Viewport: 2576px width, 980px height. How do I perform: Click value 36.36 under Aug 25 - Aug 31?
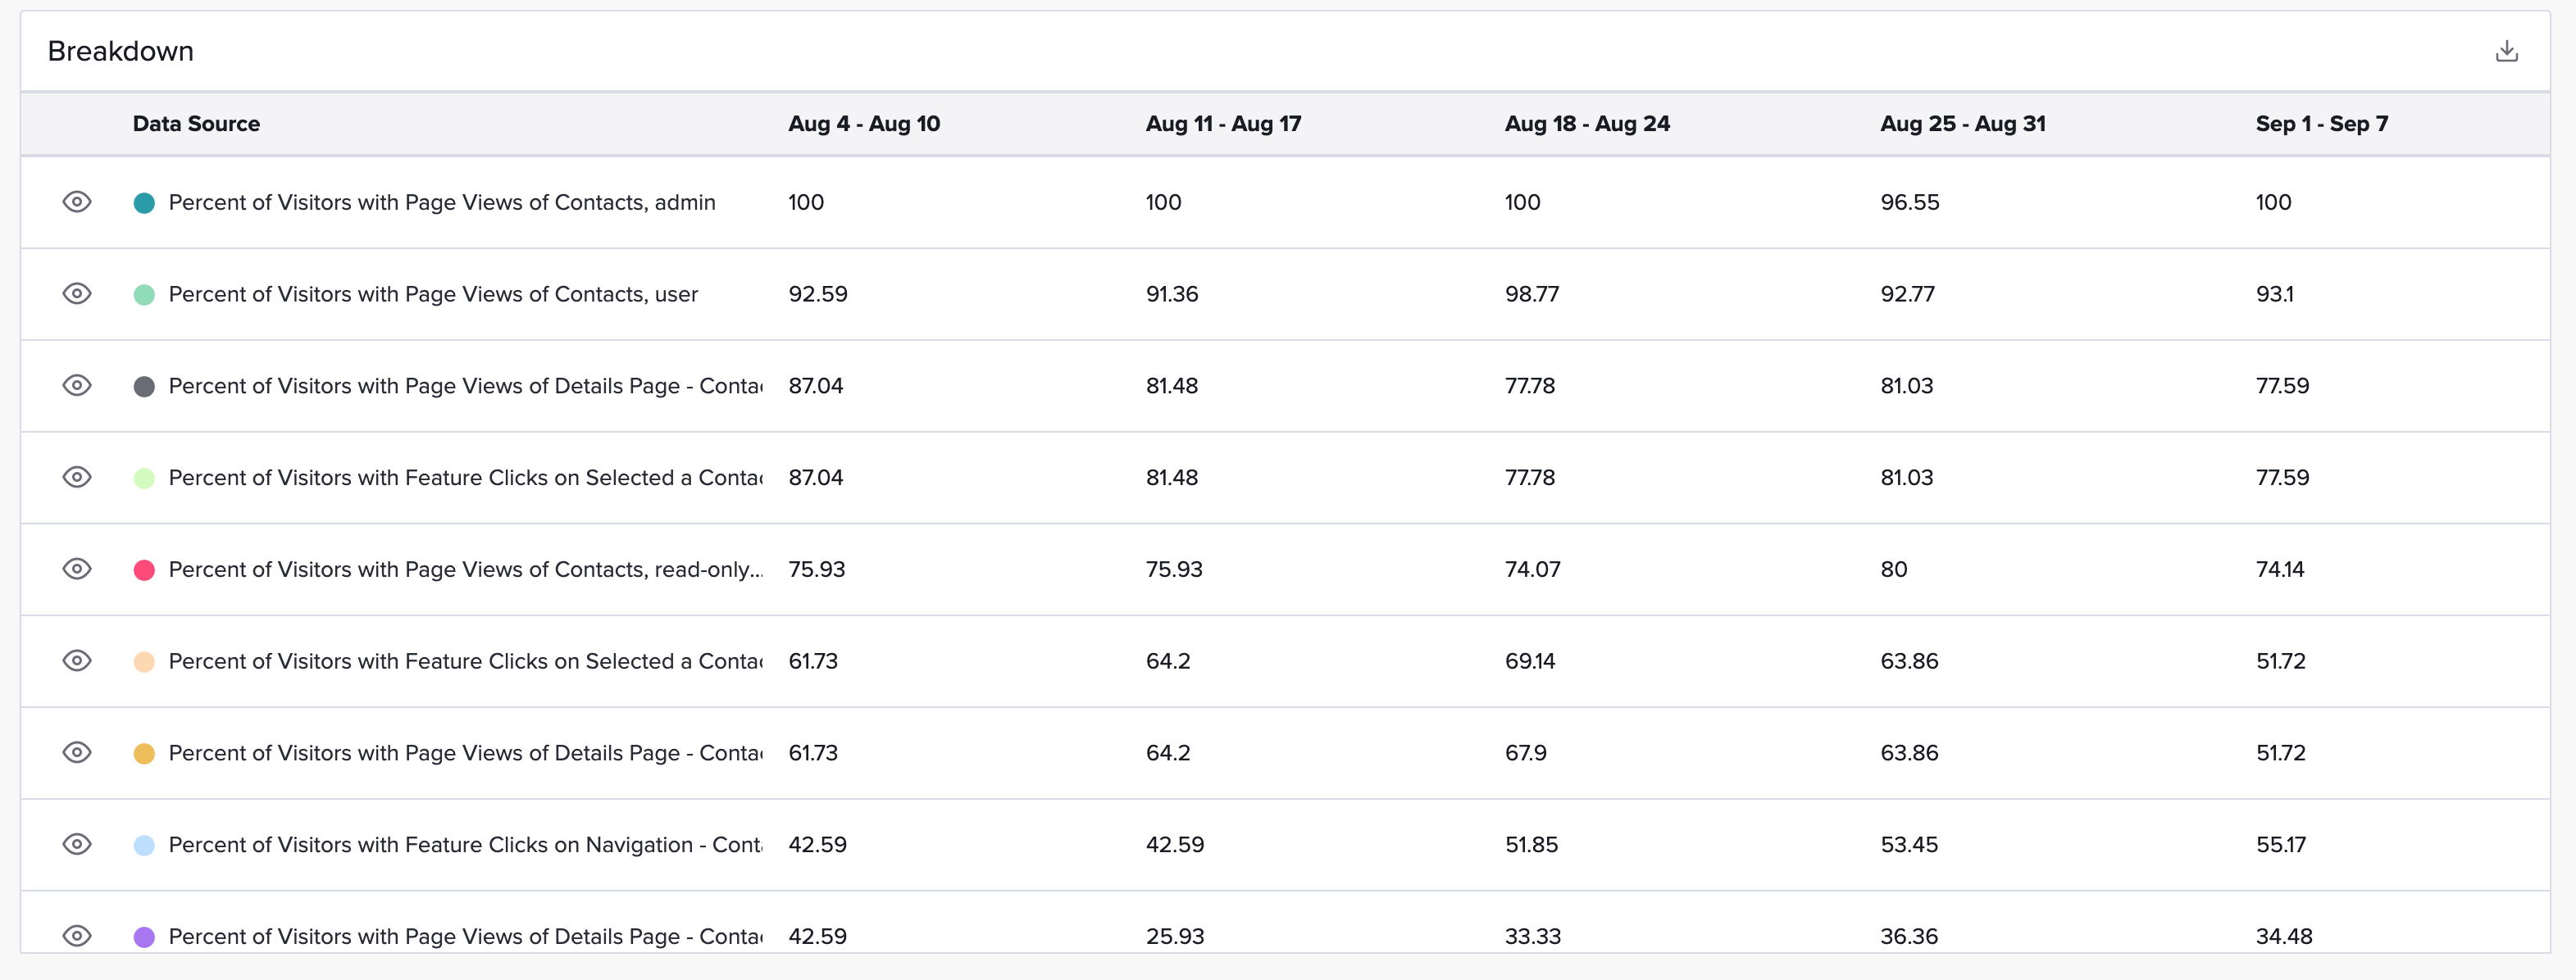point(1909,937)
